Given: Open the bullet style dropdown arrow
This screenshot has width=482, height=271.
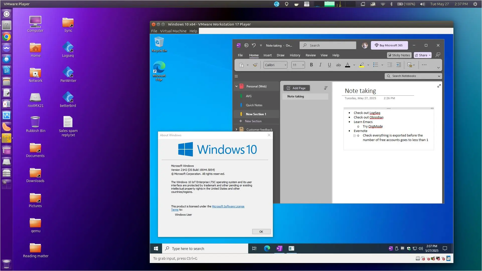Looking at the screenshot, I should point(382,65).
